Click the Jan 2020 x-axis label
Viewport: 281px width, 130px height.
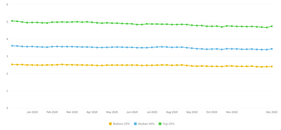(x=32, y=112)
